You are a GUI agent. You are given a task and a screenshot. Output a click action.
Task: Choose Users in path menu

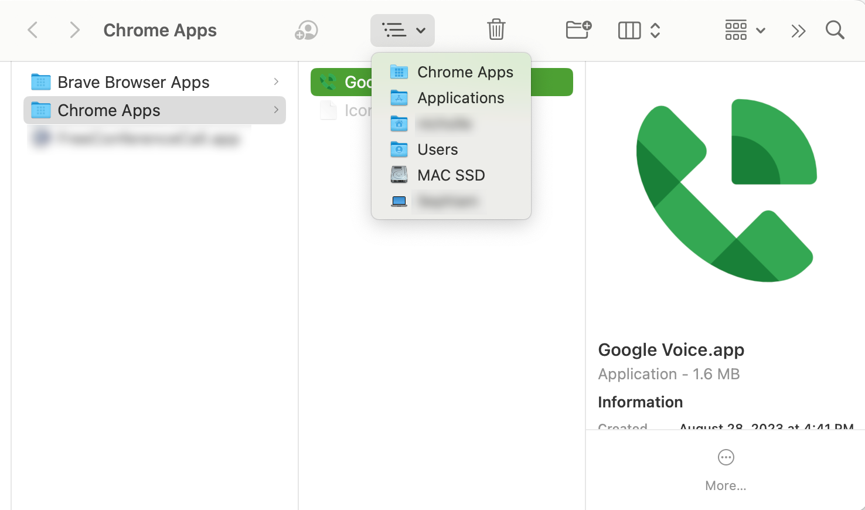[x=451, y=149]
